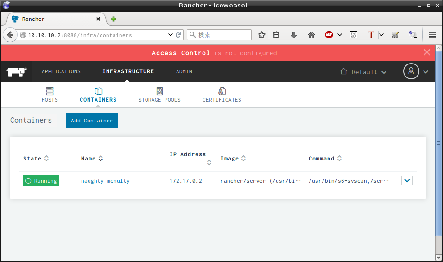Click the Sc notepad extension icon
This screenshot has height=262, width=443.
tap(395, 35)
